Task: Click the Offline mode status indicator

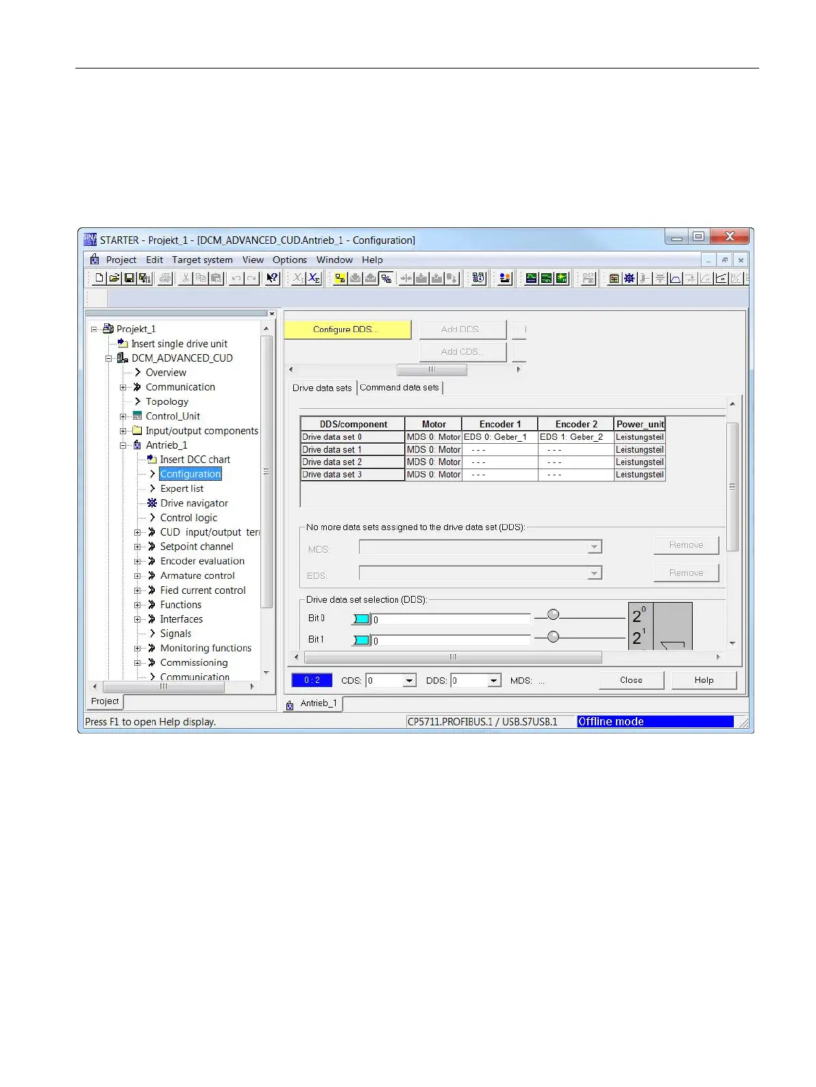Action: [655, 722]
